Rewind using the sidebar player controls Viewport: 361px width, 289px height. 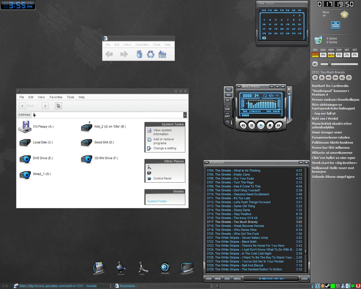tap(329, 78)
